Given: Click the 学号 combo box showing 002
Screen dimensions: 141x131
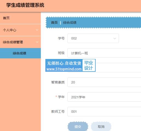Looking at the screenshot, I should point(93,38).
